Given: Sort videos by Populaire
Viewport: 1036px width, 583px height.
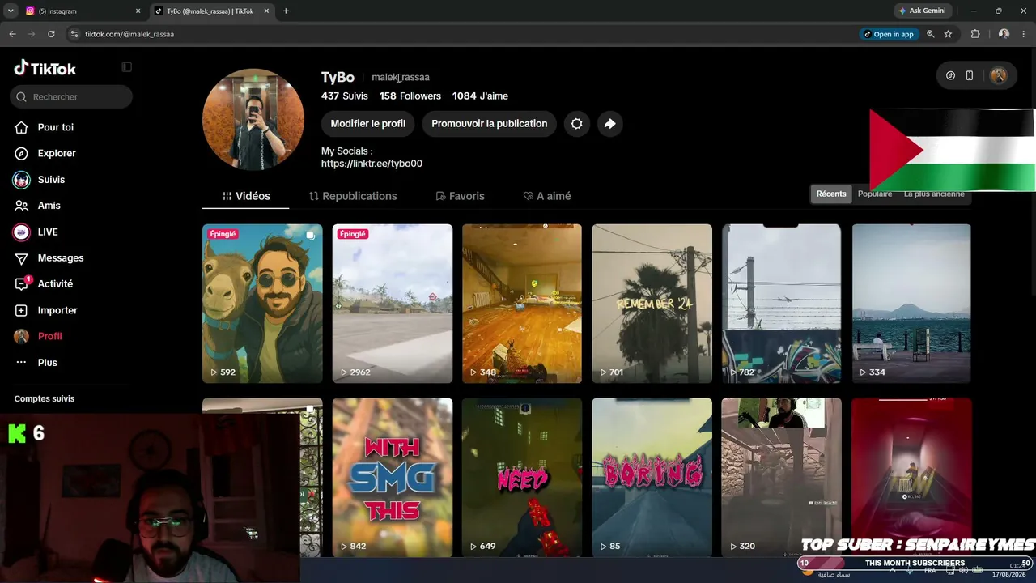Looking at the screenshot, I should tap(875, 194).
